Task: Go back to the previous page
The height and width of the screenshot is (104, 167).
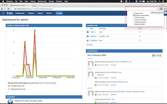Action: (2, 9)
